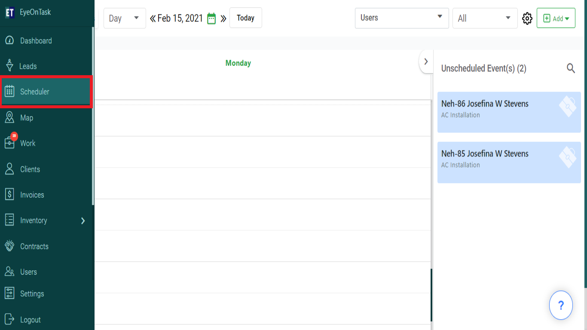Select the Neh-86 Josefina W Stevens event

[x=509, y=112]
